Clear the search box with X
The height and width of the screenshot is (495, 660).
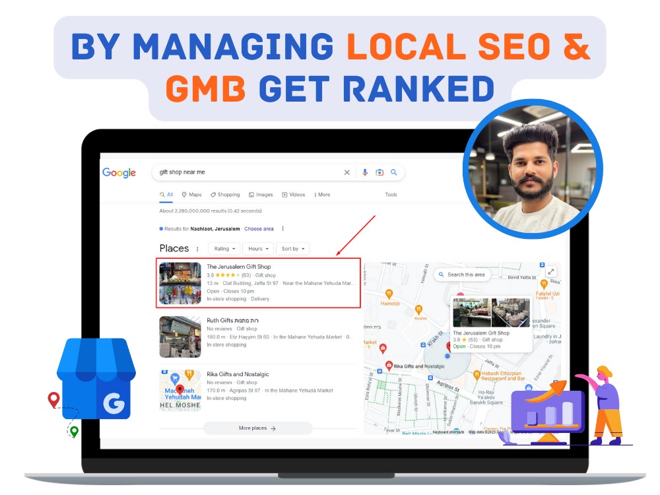pyautogui.click(x=347, y=172)
